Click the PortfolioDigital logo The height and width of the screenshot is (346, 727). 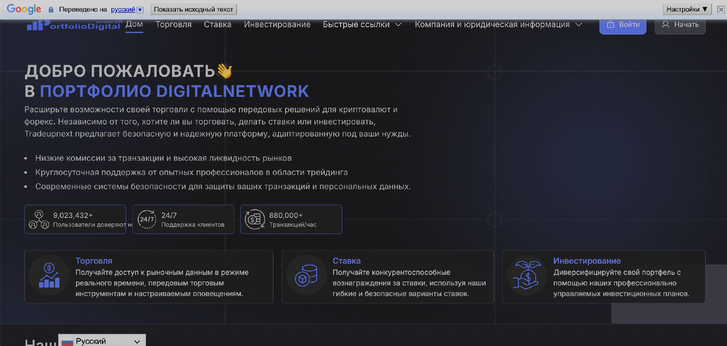74,25
